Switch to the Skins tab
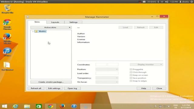This screenshot has width=194, height=109. pos(37,22)
